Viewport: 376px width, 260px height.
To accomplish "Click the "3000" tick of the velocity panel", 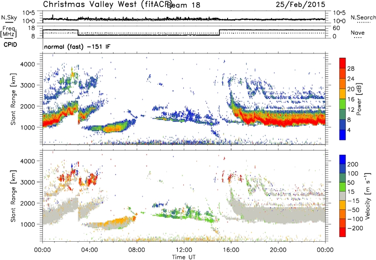I will 28,182.
